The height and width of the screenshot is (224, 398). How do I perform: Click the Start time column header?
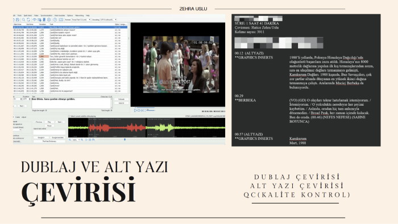[x=19, y=24]
